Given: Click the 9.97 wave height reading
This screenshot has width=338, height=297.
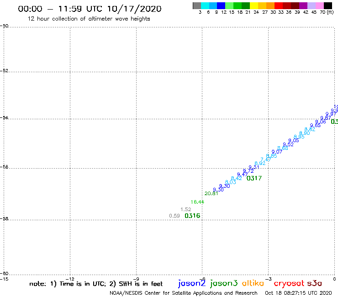Looking at the screenshot, I should (331, 114).
